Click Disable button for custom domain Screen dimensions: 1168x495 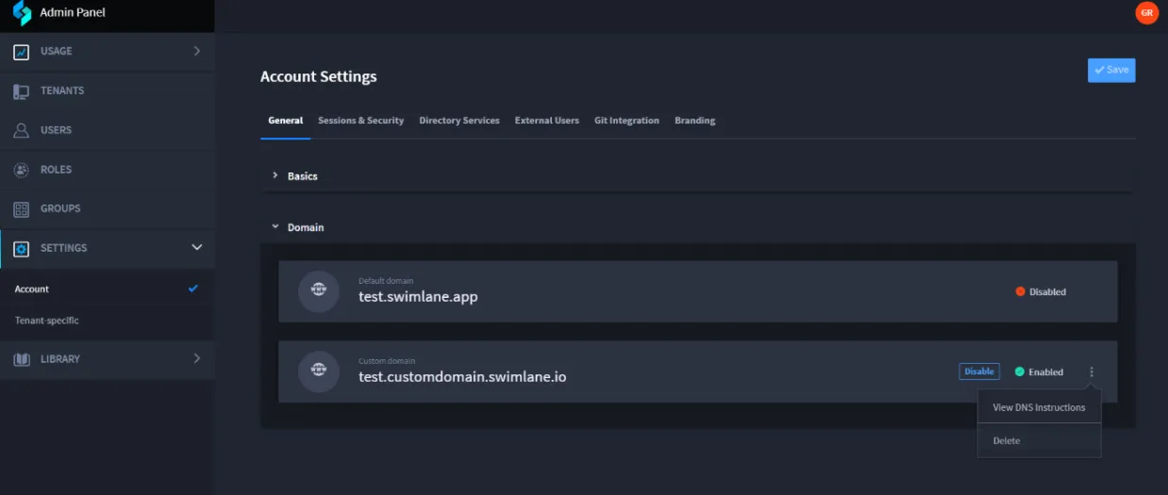(979, 371)
